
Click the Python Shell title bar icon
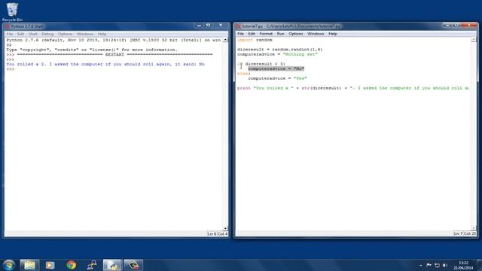tap(8, 26)
